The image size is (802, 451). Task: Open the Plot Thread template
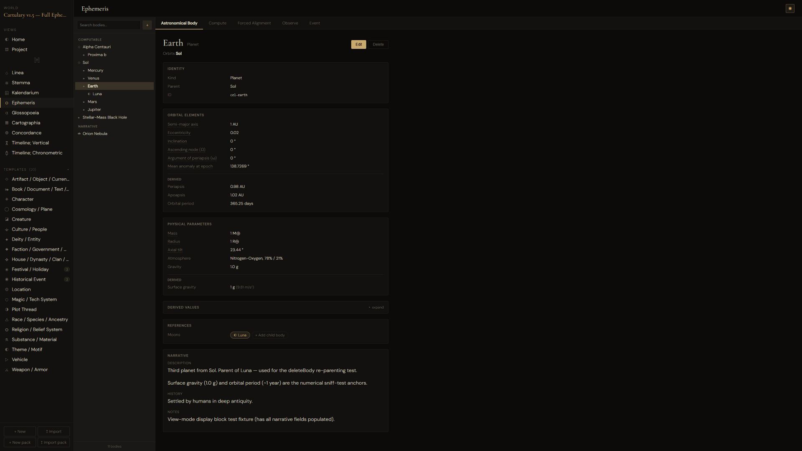pyautogui.click(x=37, y=310)
